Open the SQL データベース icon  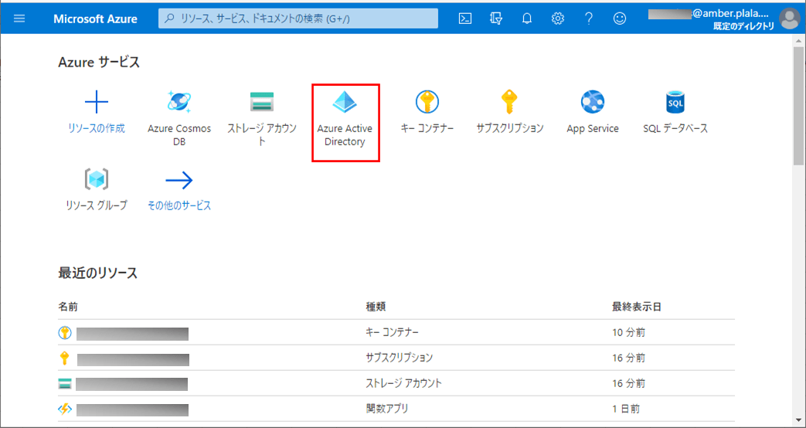675,102
